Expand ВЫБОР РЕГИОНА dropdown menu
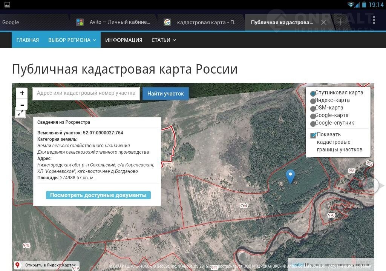Image resolution: width=386 pixels, height=271 pixels. pyautogui.click(x=72, y=40)
